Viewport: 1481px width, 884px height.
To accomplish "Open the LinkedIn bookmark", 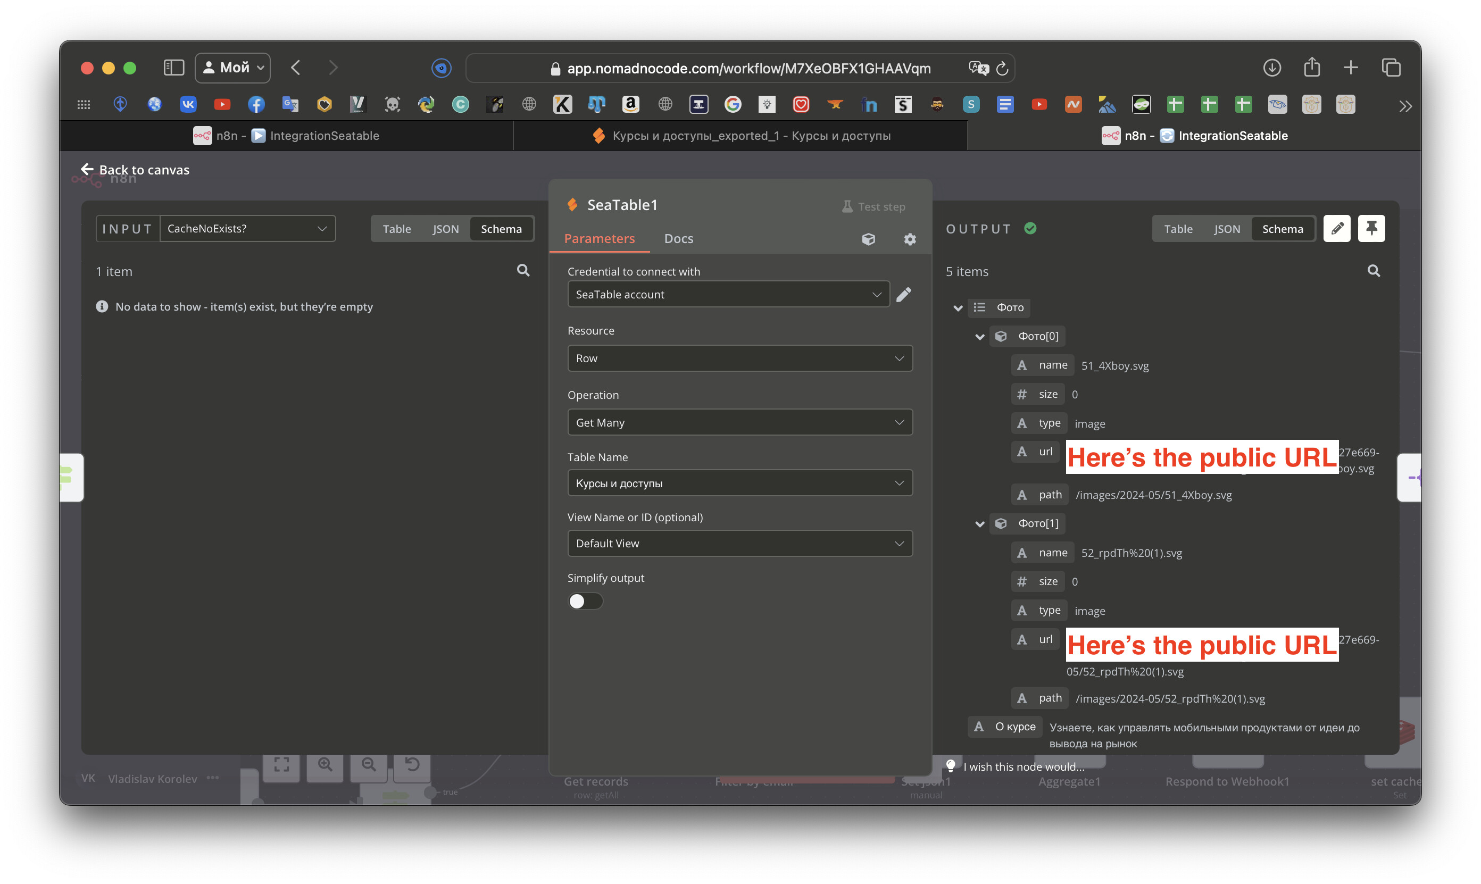I will click(869, 105).
